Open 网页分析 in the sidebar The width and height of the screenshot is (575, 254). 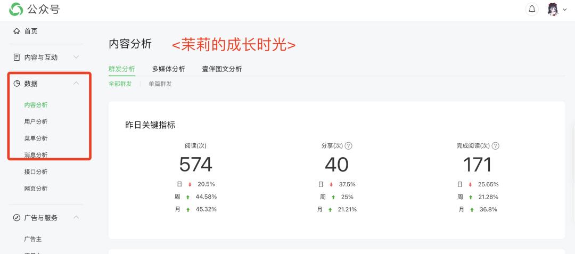36,189
